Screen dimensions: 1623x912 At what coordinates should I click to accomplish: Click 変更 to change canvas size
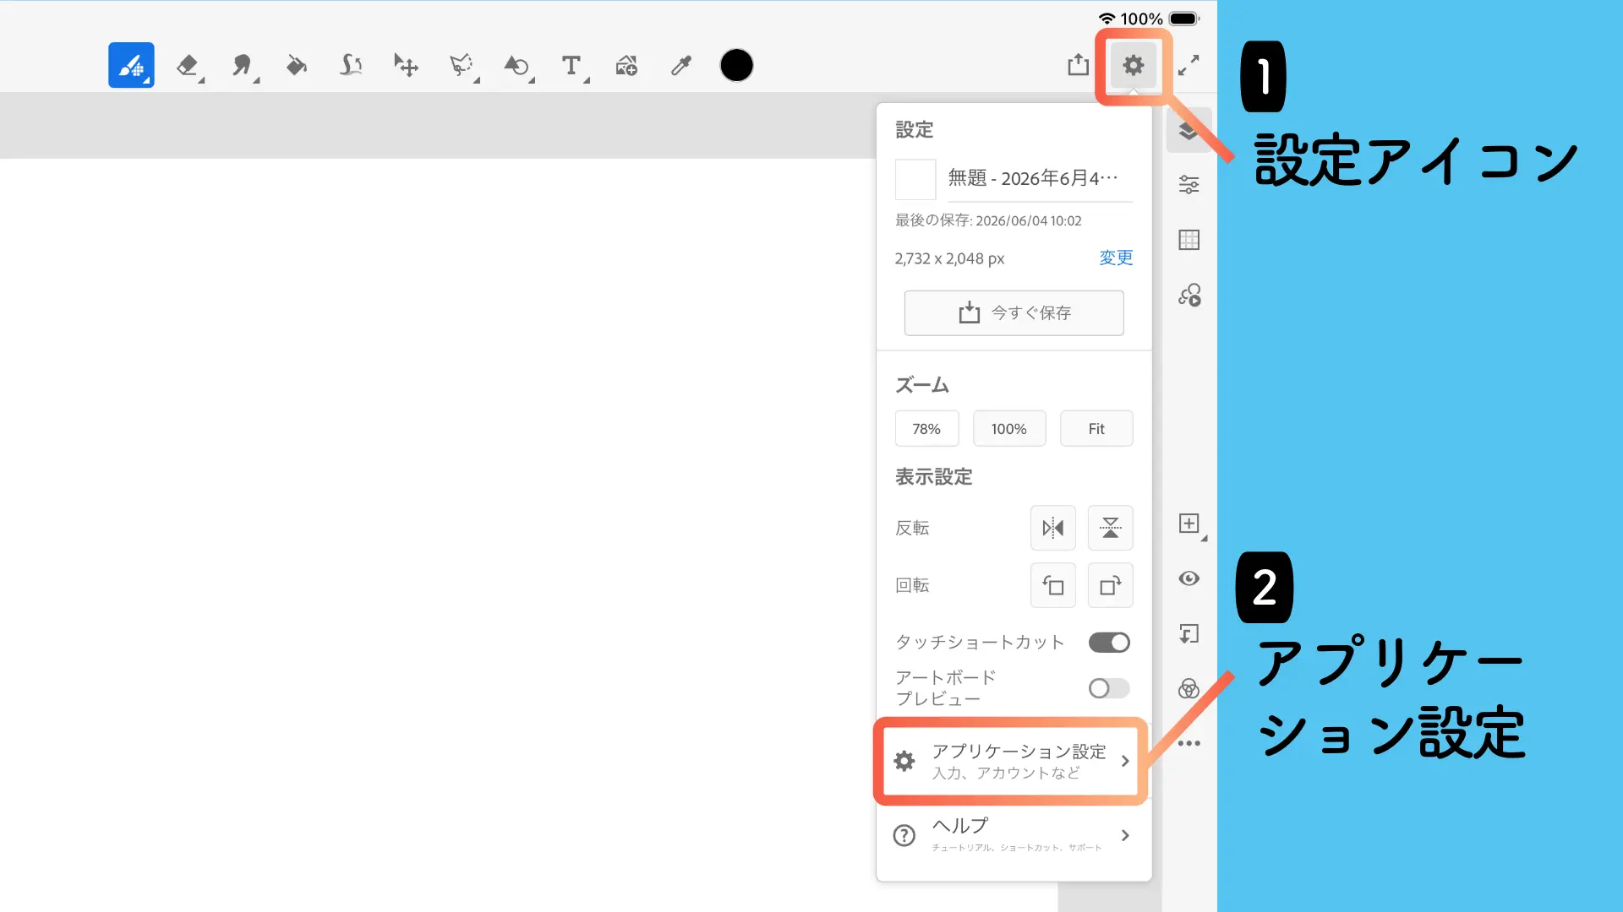tap(1116, 258)
